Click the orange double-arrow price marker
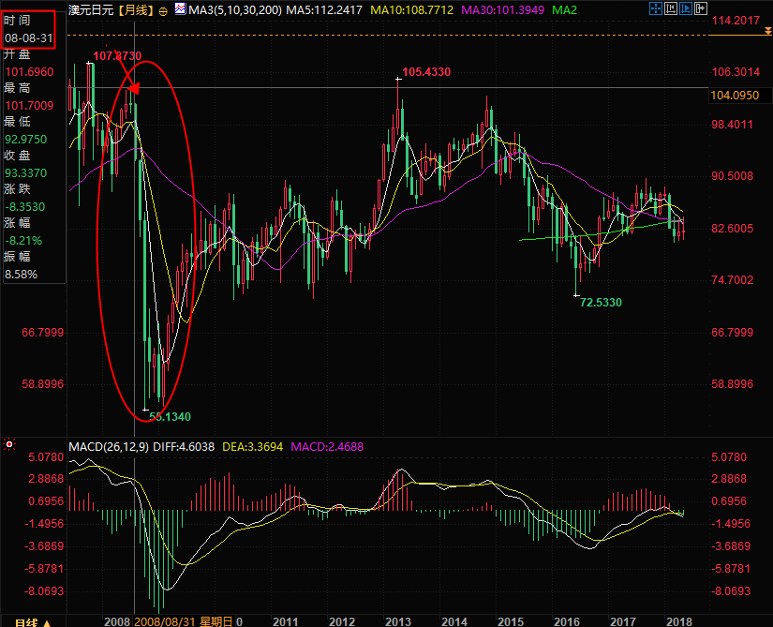The image size is (773, 627). [x=767, y=31]
